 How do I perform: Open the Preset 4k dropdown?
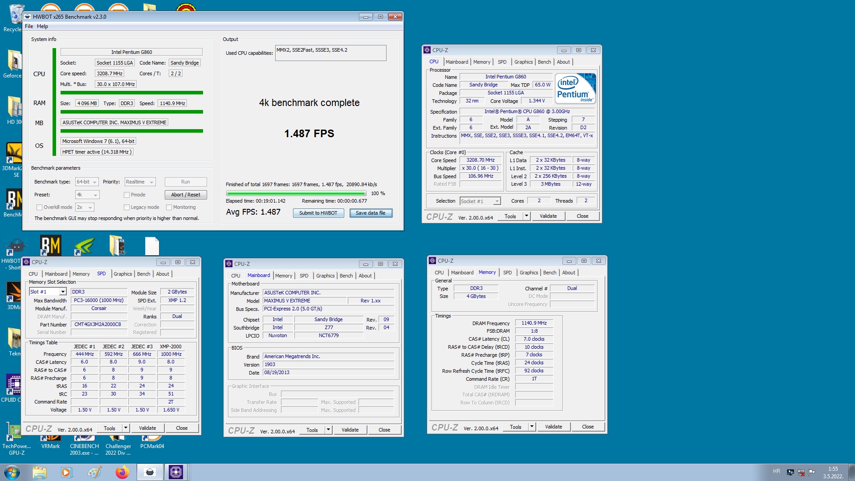(x=87, y=195)
